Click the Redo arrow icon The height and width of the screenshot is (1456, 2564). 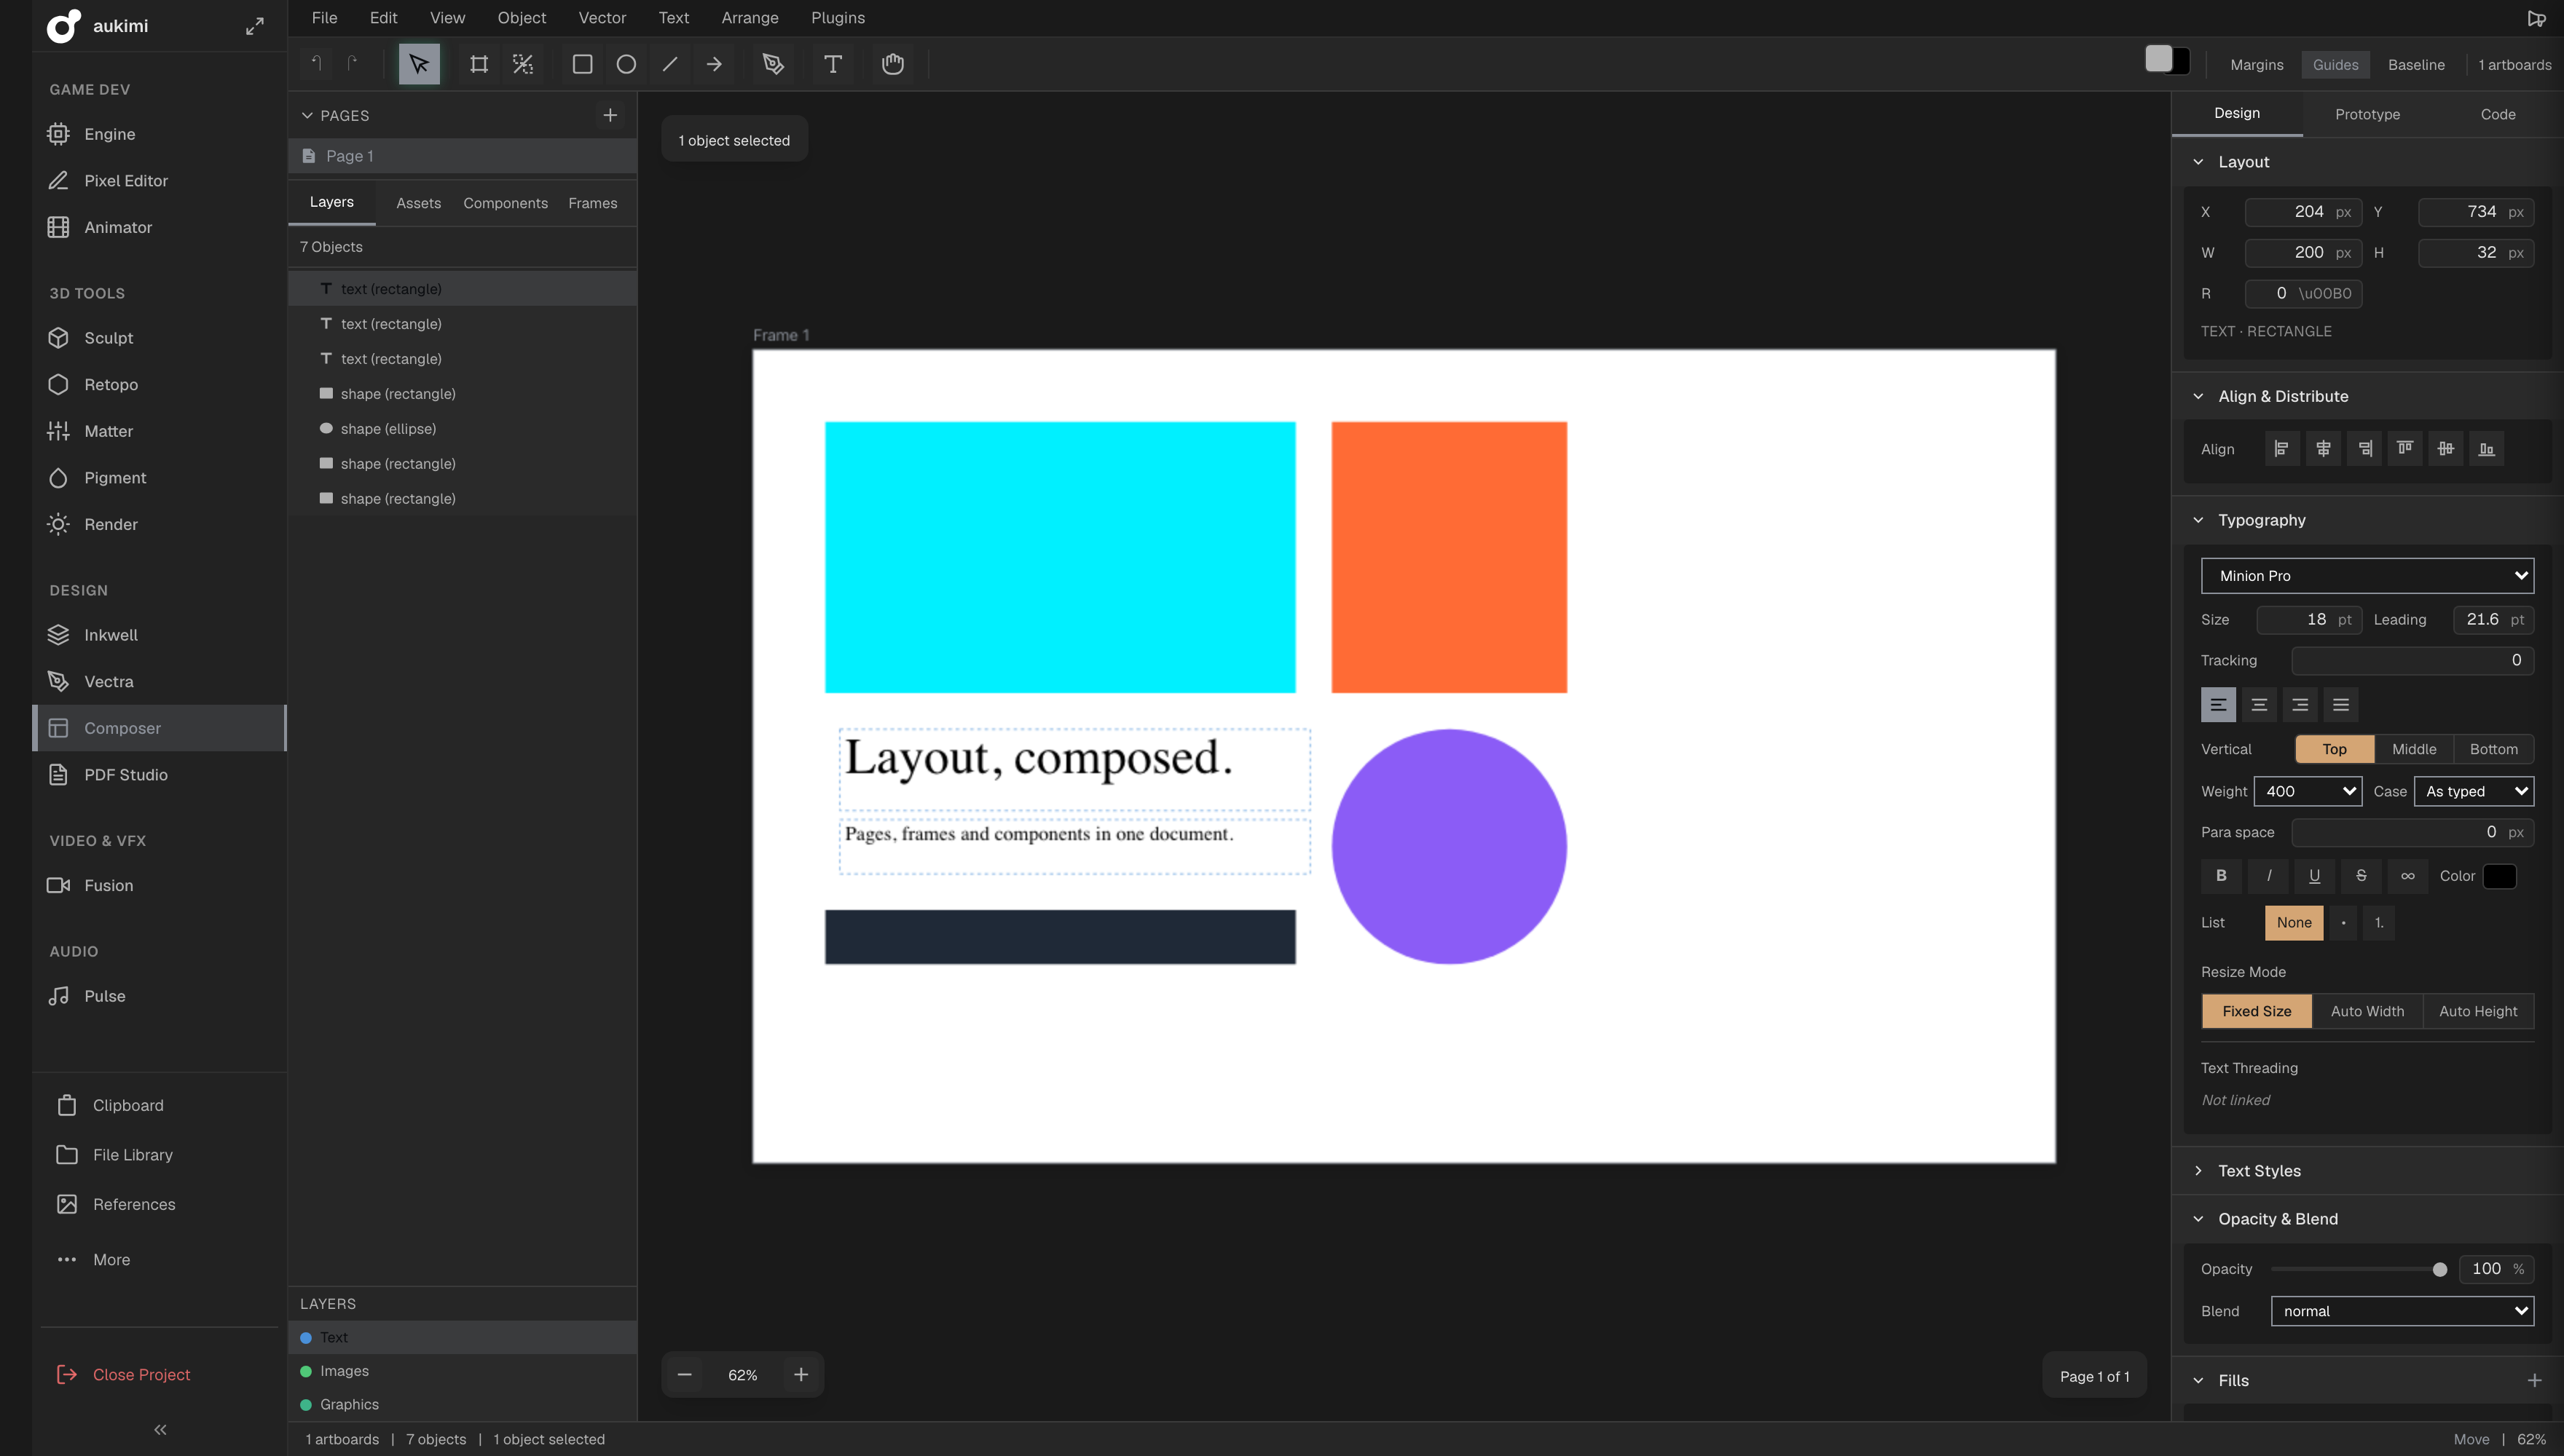point(352,64)
